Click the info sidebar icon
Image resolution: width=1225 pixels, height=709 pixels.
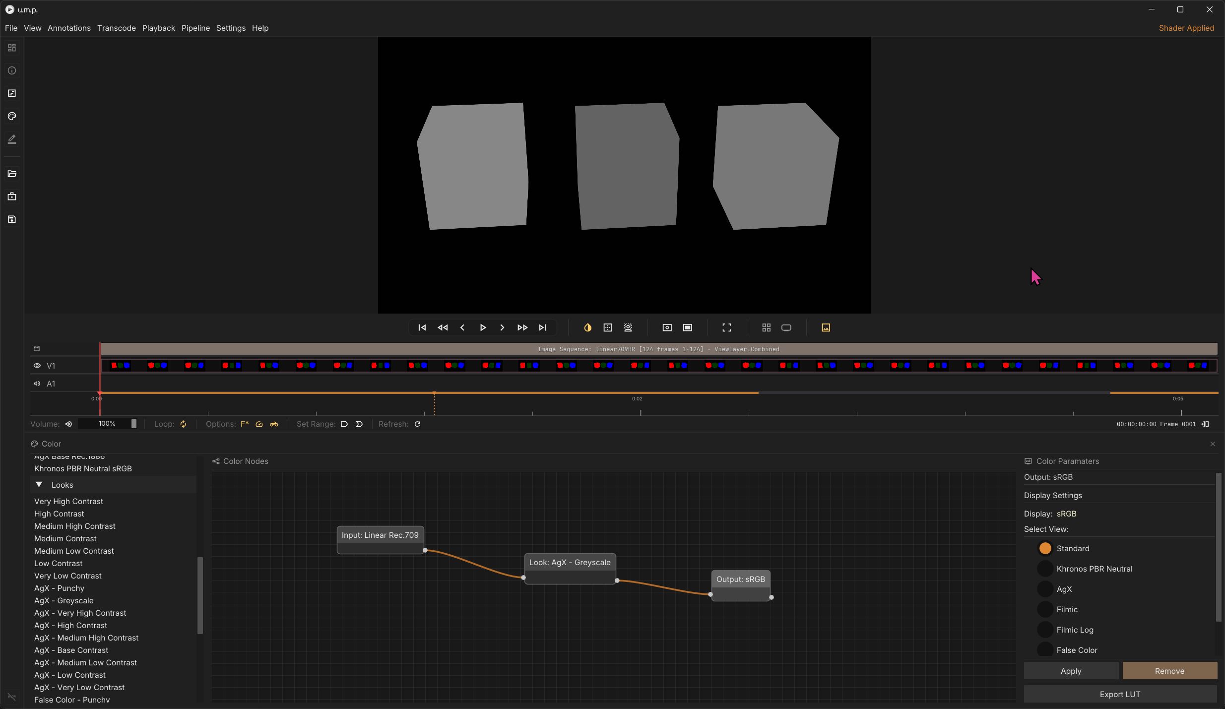pyautogui.click(x=12, y=70)
